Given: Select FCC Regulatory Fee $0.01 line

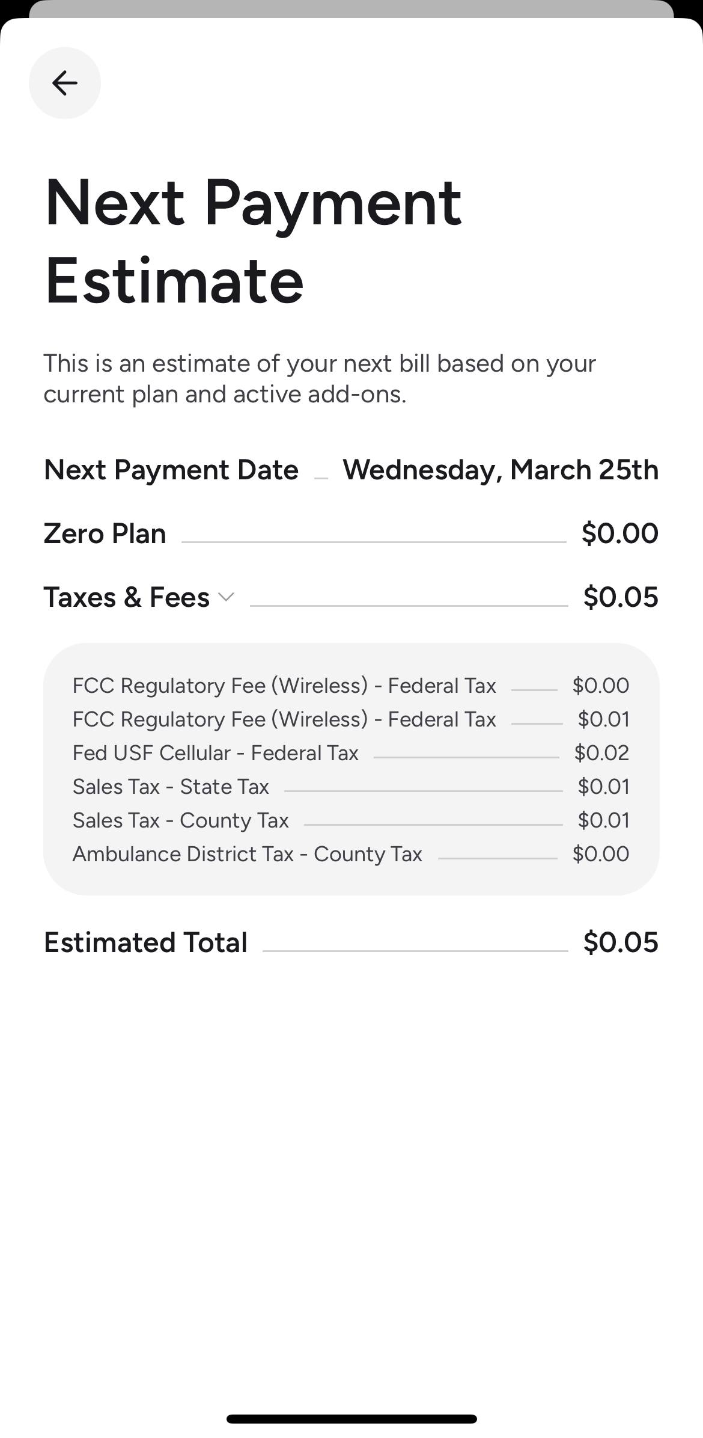Looking at the screenshot, I should pos(284,719).
